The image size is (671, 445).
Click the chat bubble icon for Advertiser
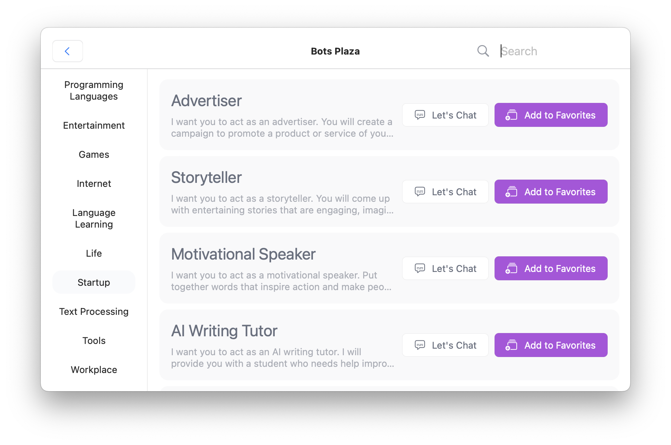pyautogui.click(x=420, y=115)
